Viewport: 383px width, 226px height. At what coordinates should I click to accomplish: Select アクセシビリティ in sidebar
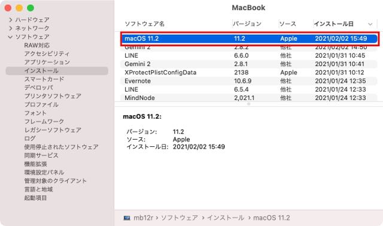pyautogui.click(x=47, y=54)
